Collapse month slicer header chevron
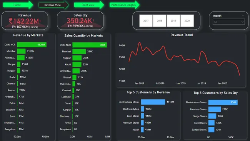Image resolution: width=250 pixels, height=141 pixels. click(x=243, y=16)
